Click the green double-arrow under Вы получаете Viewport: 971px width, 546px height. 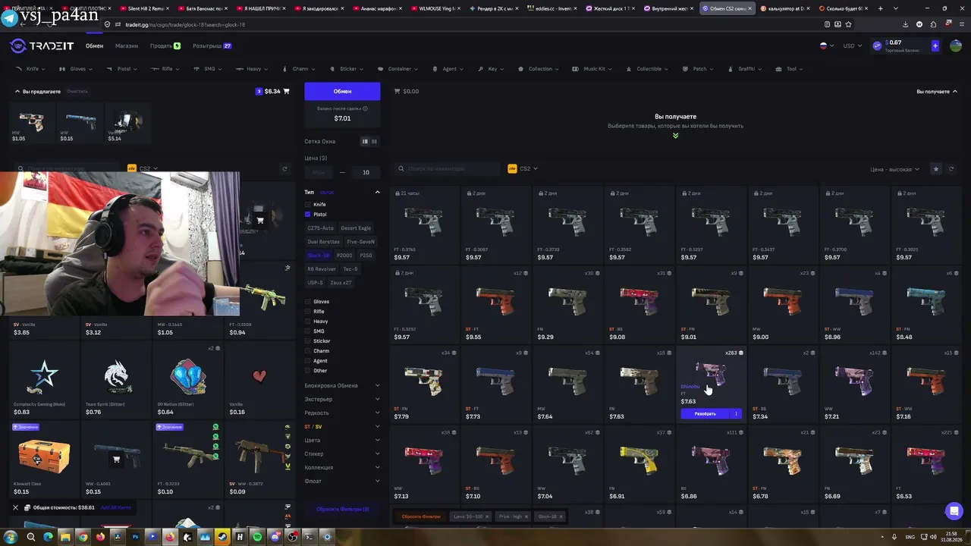(675, 136)
